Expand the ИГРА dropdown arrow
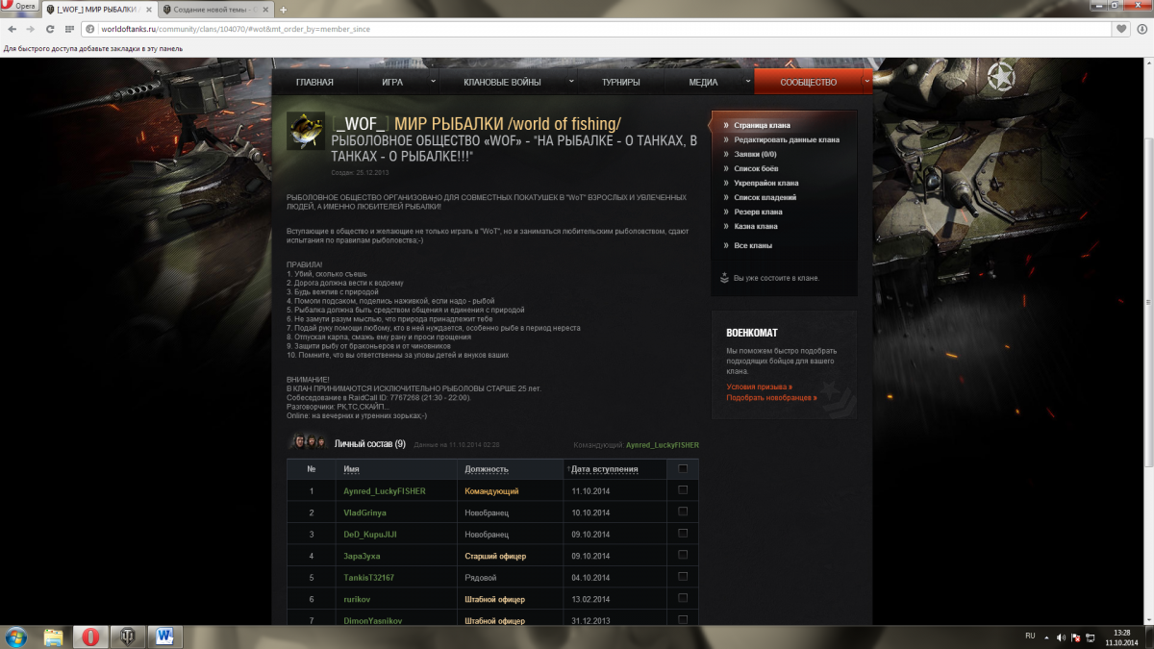This screenshot has height=649, width=1154. coord(434,82)
